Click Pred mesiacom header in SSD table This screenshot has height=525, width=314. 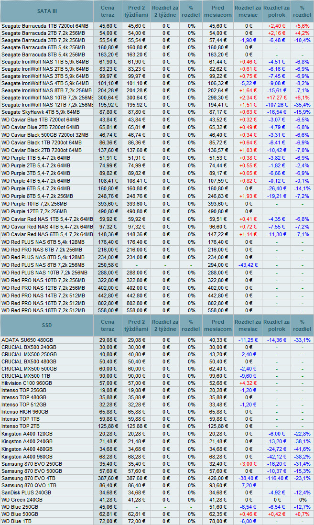pos(217,325)
